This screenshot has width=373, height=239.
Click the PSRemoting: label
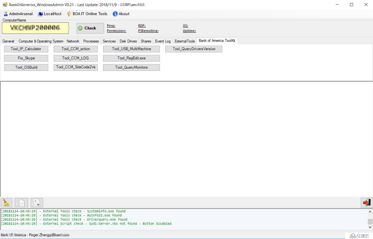point(148,31)
